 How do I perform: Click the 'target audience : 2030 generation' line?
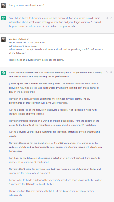coord(27,42)
